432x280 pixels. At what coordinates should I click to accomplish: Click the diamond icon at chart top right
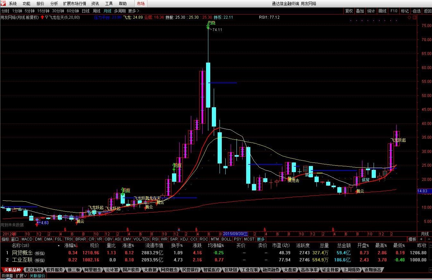(x=409, y=17)
